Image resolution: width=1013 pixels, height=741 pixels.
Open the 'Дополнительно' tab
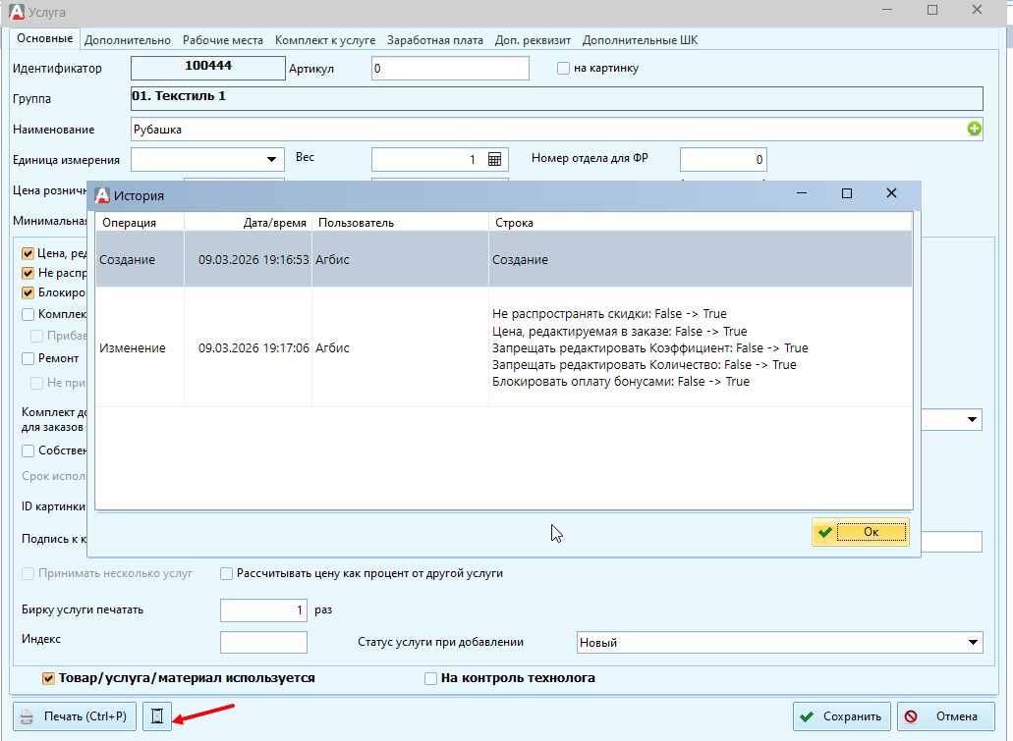coord(128,40)
